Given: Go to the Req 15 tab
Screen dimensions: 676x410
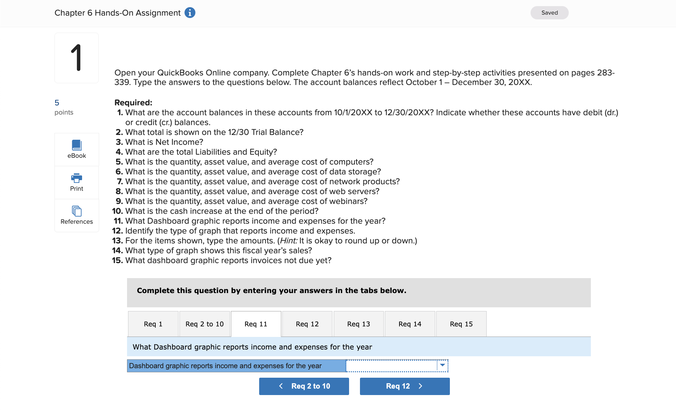Looking at the screenshot, I should (461, 324).
